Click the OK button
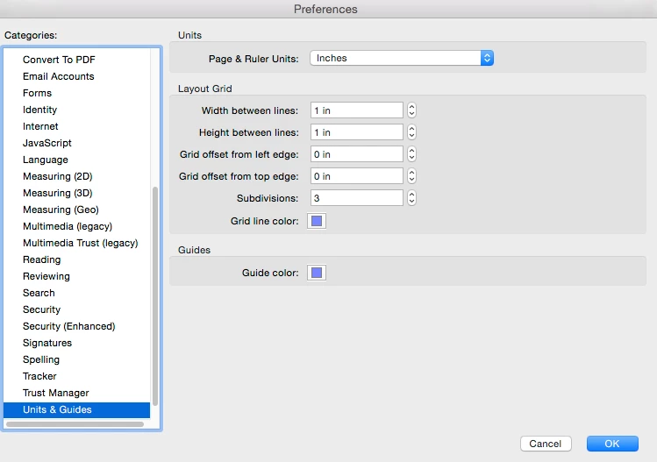 click(x=612, y=444)
